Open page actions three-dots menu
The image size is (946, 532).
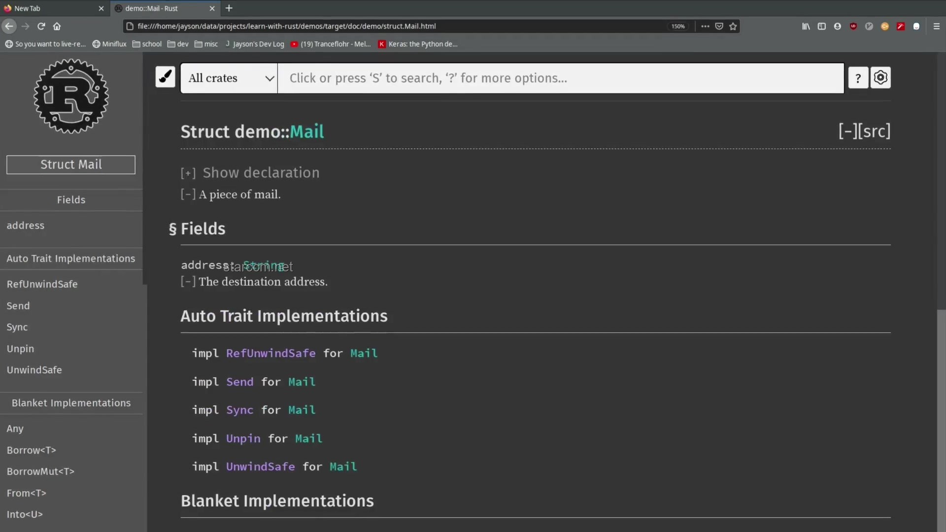[705, 26]
